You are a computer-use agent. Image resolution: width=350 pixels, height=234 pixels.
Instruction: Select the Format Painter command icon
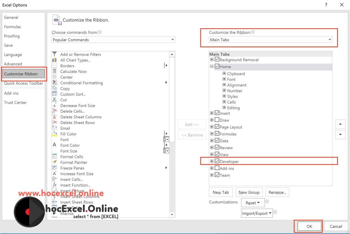[x=55, y=162]
